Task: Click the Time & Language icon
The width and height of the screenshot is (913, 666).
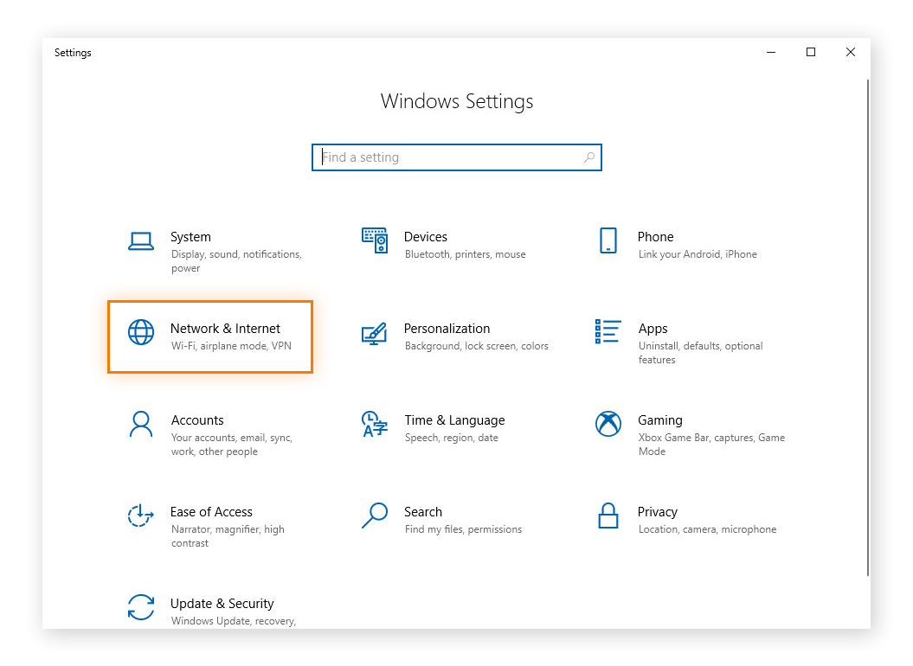Action: point(375,424)
